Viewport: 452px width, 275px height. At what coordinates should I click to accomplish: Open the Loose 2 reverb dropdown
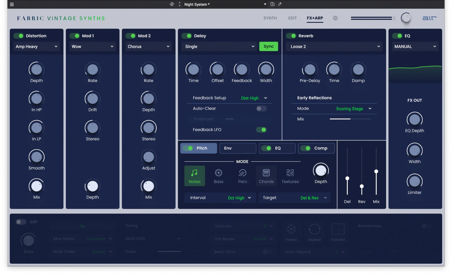[334, 47]
